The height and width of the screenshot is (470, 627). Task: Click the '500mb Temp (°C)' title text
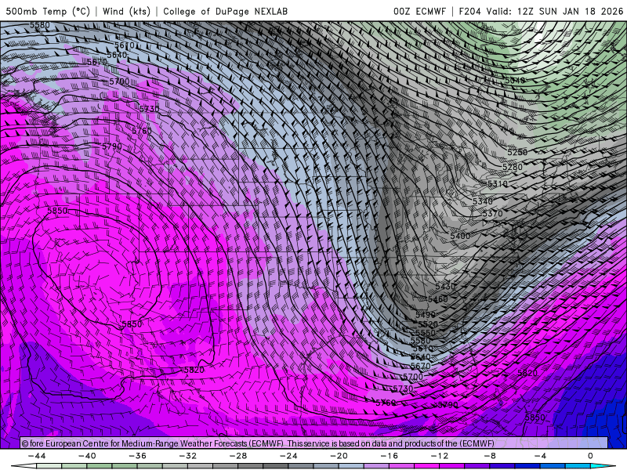(x=48, y=11)
